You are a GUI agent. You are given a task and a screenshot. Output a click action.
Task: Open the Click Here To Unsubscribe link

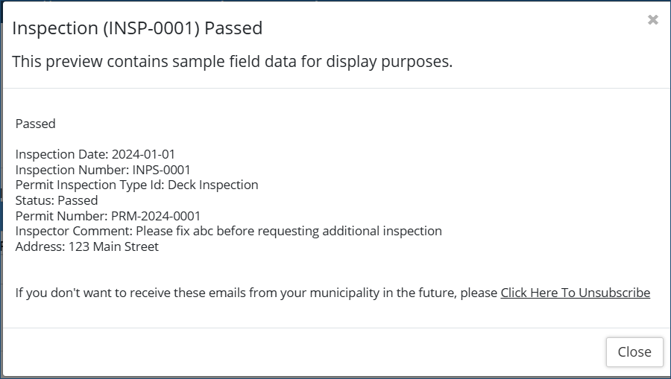point(575,293)
